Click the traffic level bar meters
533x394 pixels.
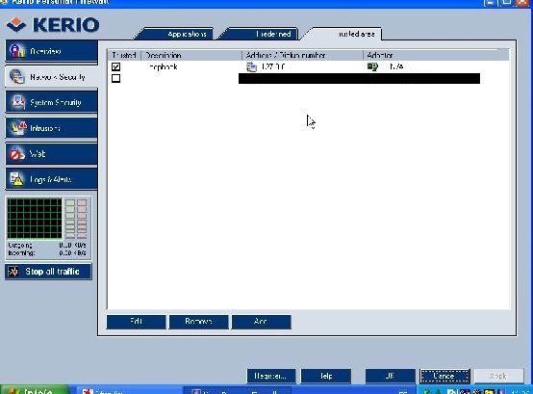(x=76, y=219)
